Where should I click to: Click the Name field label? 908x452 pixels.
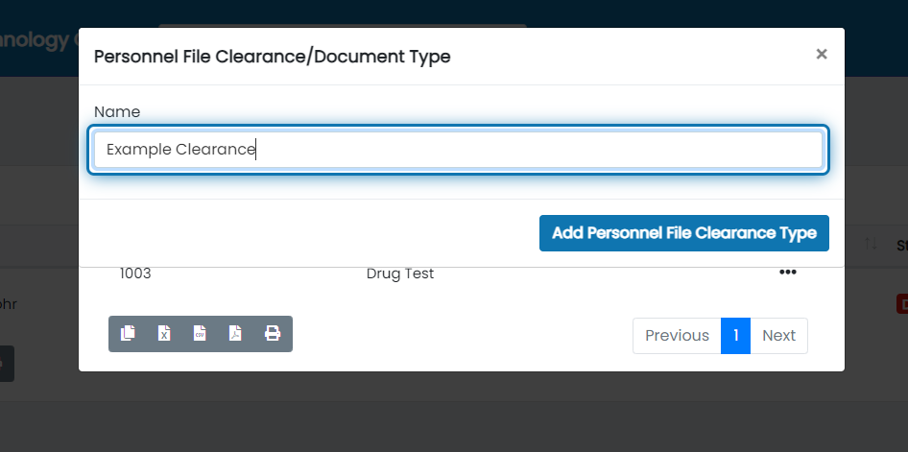click(x=117, y=112)
